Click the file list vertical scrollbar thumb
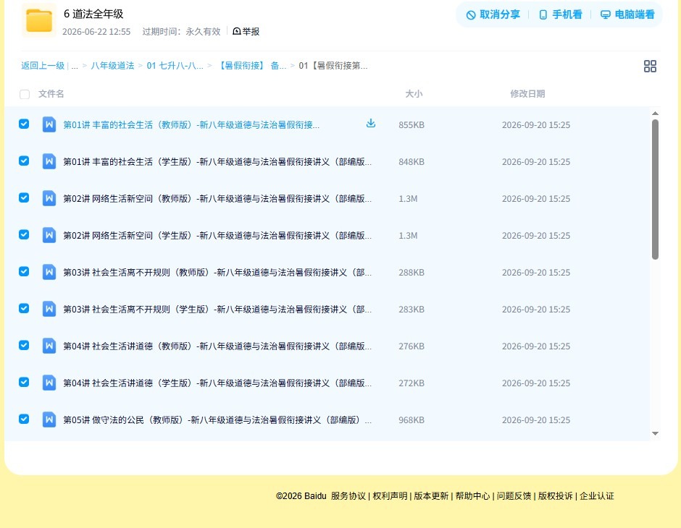The height and width of the screenshot is (528, 681). pos(656,190)
